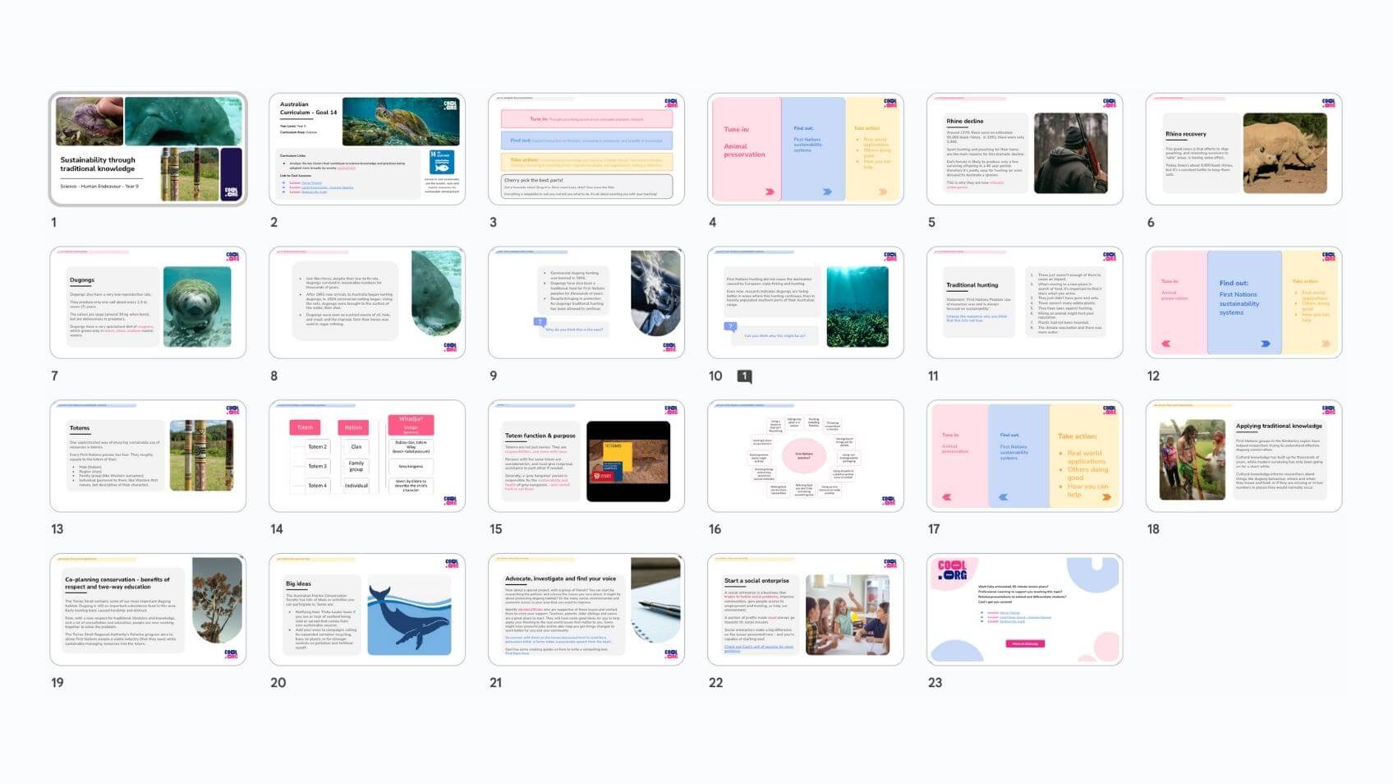The height and width of the screenshot is (784, 1393).
Task: Select the 'Australian Curriculum - Goal 14' slide
Action: [367, 149]
